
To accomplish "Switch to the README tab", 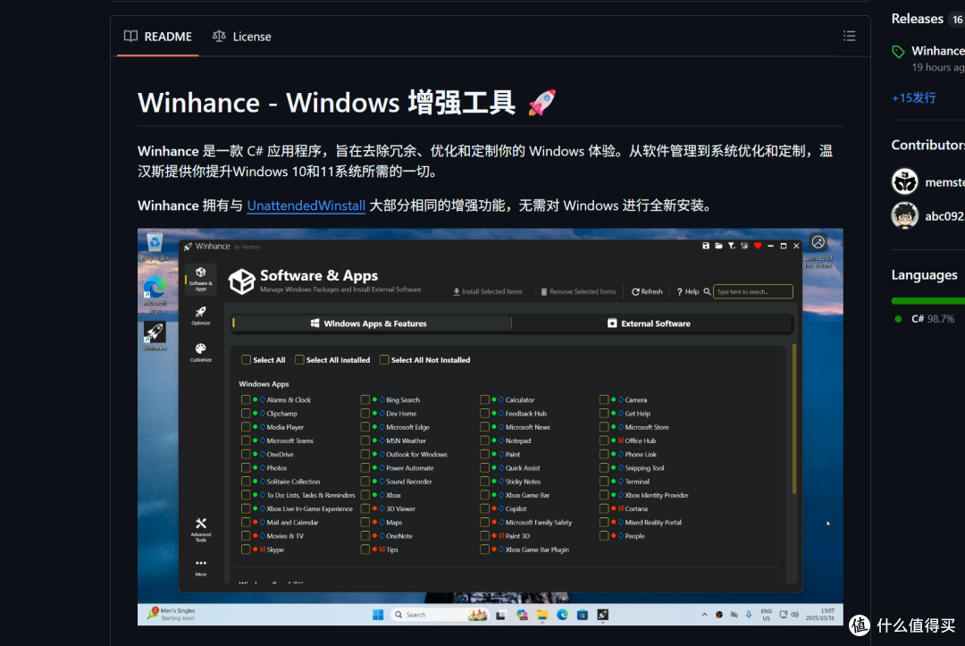I will click(157, 37).
